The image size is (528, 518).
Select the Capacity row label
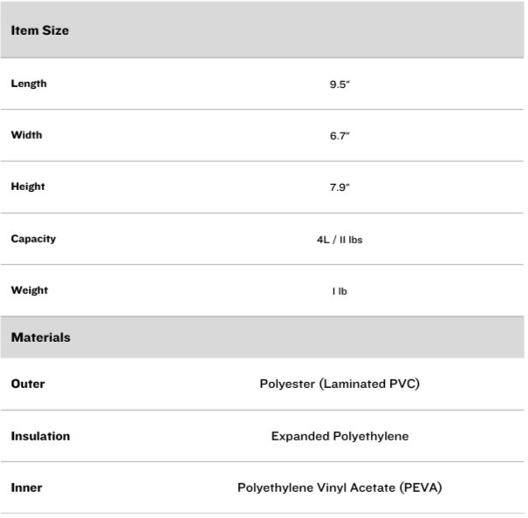coord(33,239)
